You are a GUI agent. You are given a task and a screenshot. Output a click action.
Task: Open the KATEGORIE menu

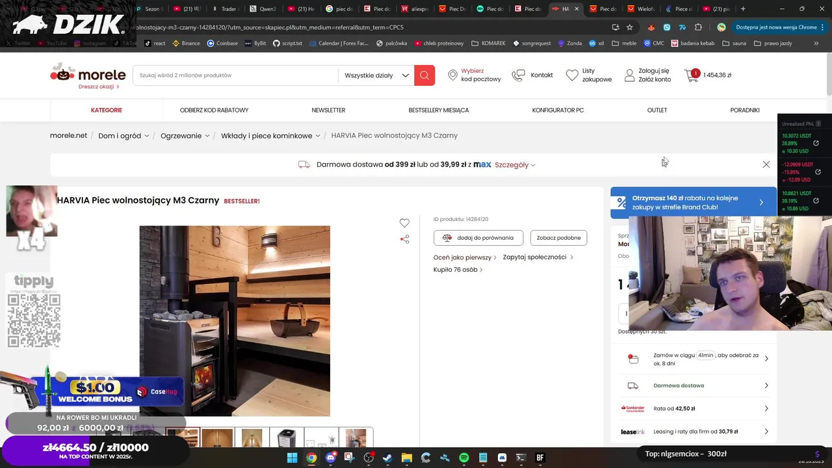click(x=107, y=110)
